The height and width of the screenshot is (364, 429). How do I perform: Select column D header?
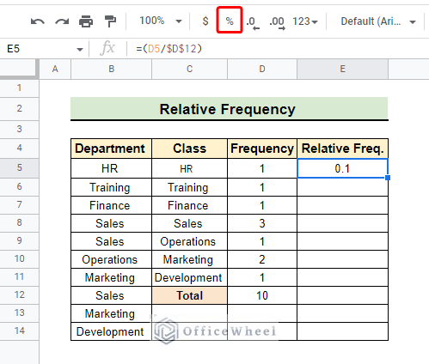point(262,69)
